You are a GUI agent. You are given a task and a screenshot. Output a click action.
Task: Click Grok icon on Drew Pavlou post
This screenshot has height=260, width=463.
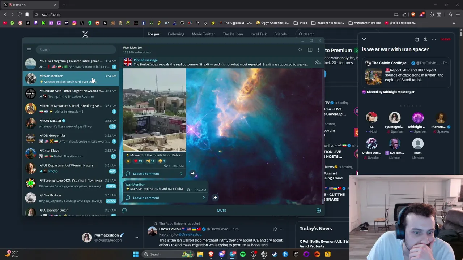point(275,229)
